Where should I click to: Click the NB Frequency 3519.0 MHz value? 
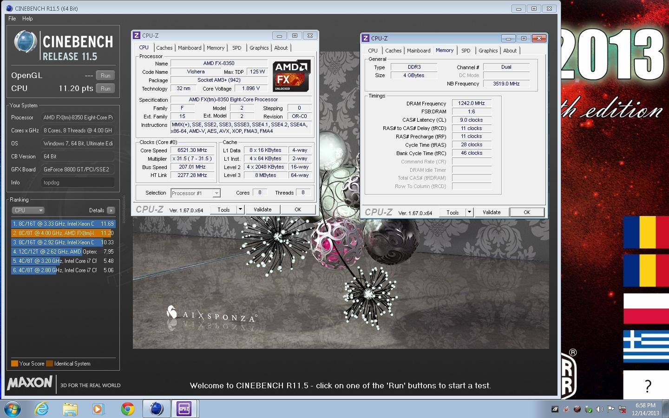[x=506, y=84]
